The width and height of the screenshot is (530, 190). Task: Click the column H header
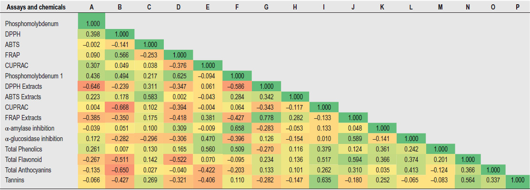coord(295,8)
